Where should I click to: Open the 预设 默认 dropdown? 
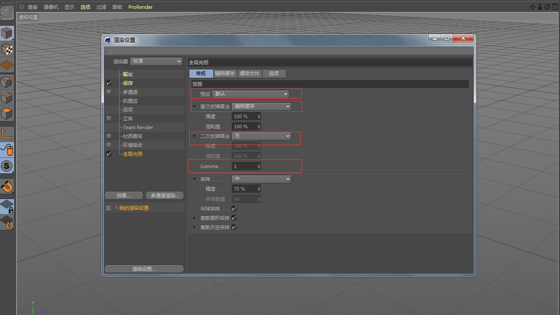[251, 94]
